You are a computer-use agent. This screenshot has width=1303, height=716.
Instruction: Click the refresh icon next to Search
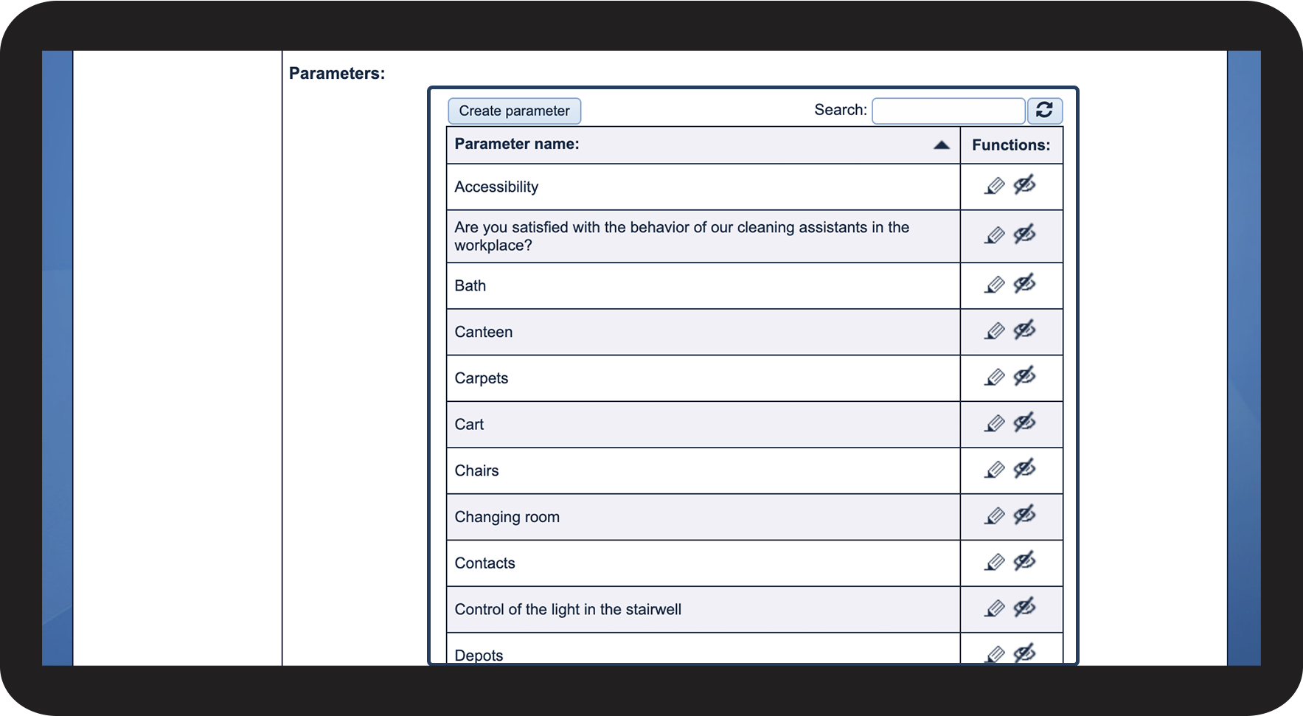click(x=1044, y=111)
